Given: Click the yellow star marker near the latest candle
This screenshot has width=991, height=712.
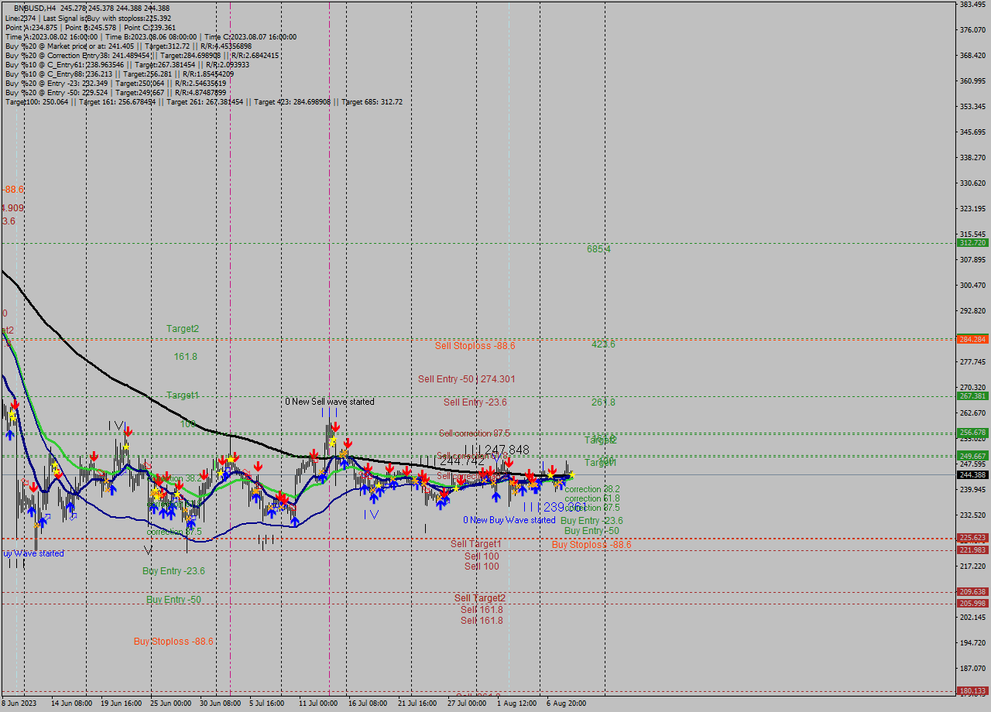Looking at the screenshot, I should (x=573, y=475).
